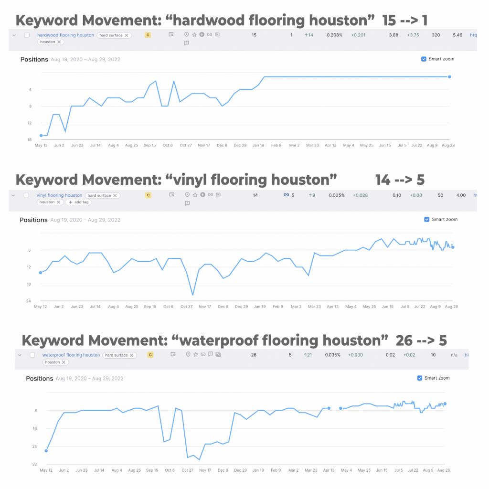Collapse the waterproof flooring houston row chevron

click(x=20, y=355)
